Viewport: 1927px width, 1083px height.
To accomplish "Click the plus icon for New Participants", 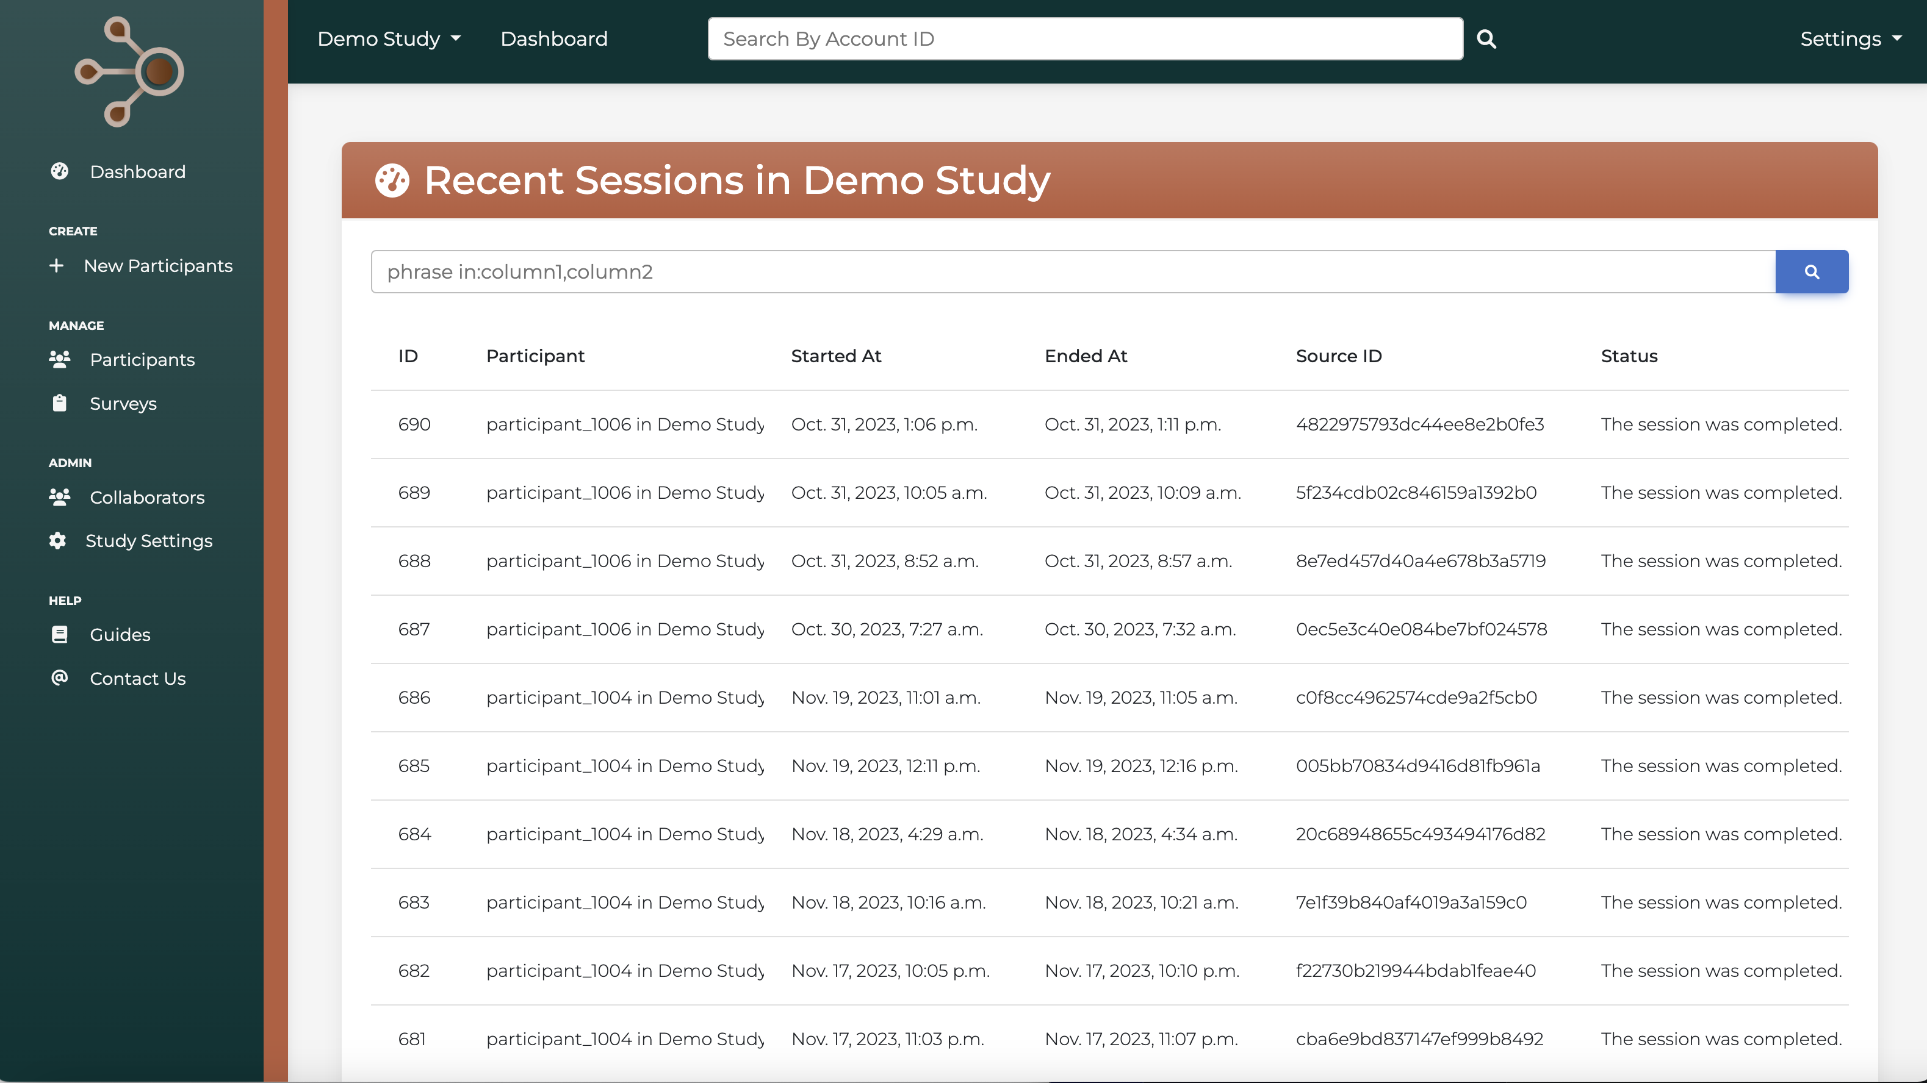I will [56, 265].
